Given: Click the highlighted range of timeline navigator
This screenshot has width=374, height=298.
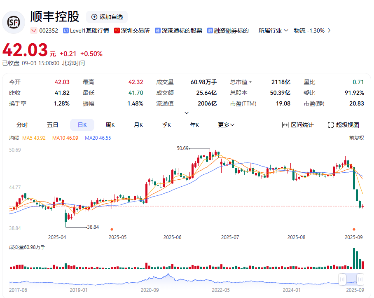Looking at the screenshot, I should pos(351,279).
